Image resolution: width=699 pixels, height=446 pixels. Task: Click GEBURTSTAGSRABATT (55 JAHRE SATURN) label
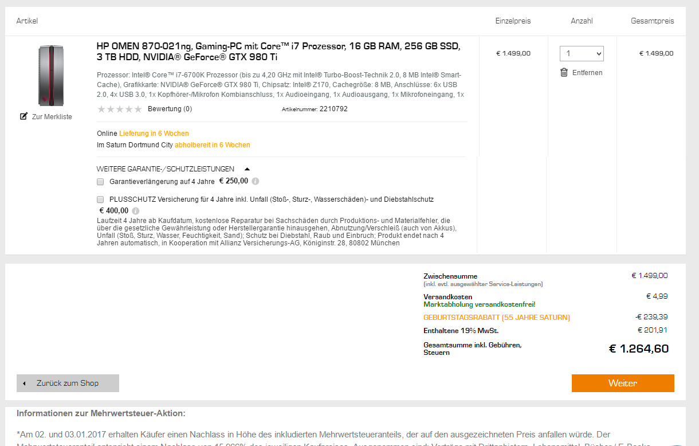click(497, 318)
